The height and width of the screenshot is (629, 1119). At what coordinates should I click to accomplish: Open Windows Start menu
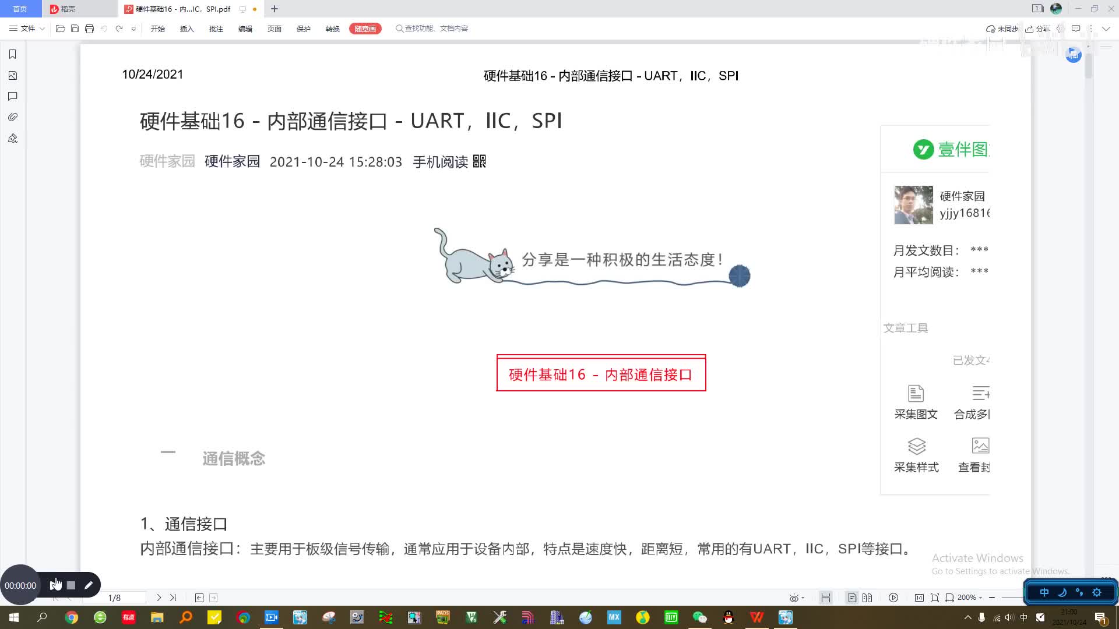(x=14, y=617)
